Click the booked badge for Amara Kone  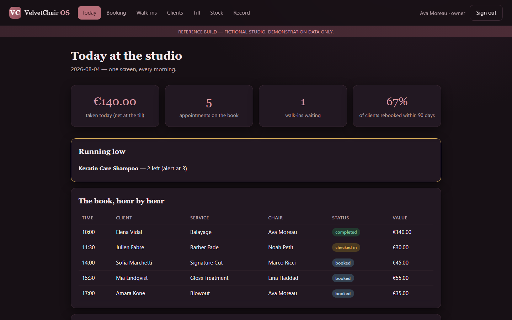coord(343,294)
